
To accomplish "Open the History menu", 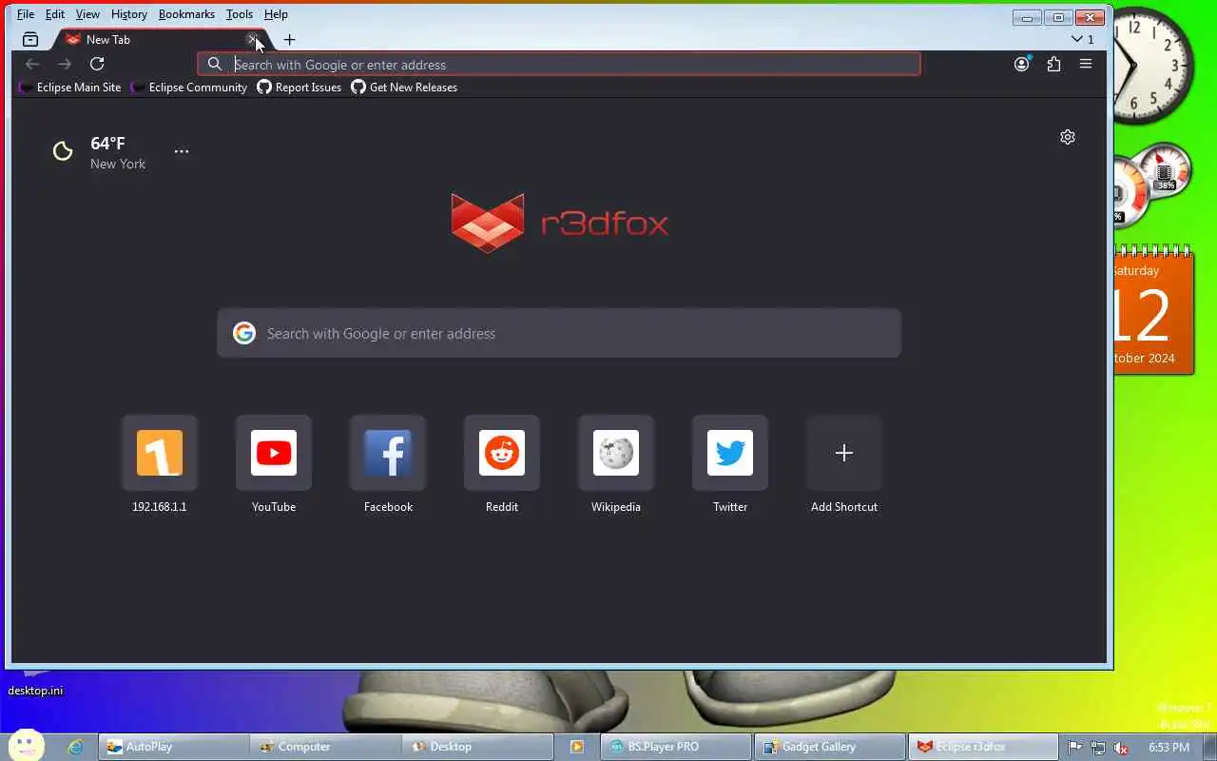I will tap(128, 14).
